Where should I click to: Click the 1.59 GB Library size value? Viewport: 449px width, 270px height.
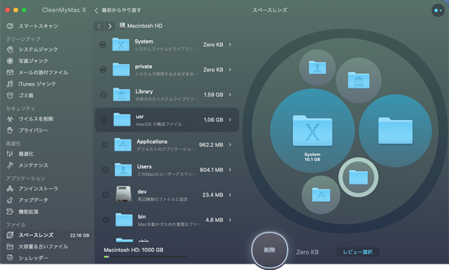[x=213, y=95]
